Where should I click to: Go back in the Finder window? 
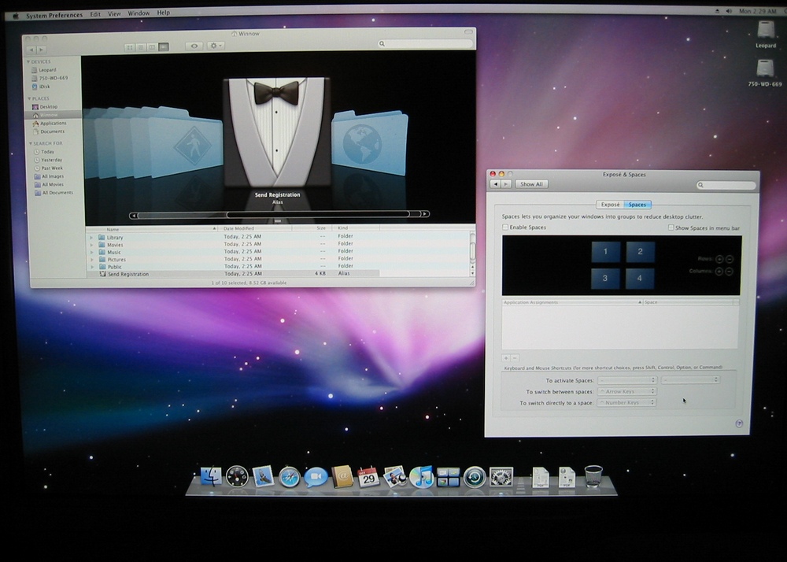pyautogui.click(x=31, y=50)
